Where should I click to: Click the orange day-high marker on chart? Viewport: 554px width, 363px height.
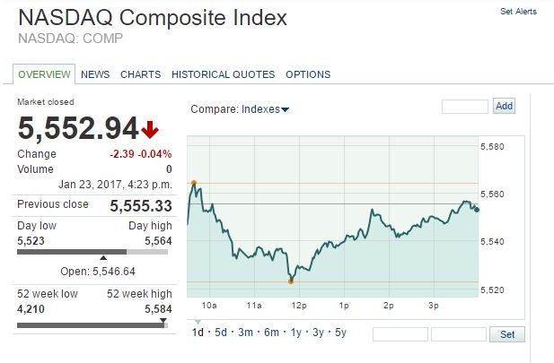(x=194, y=183)
